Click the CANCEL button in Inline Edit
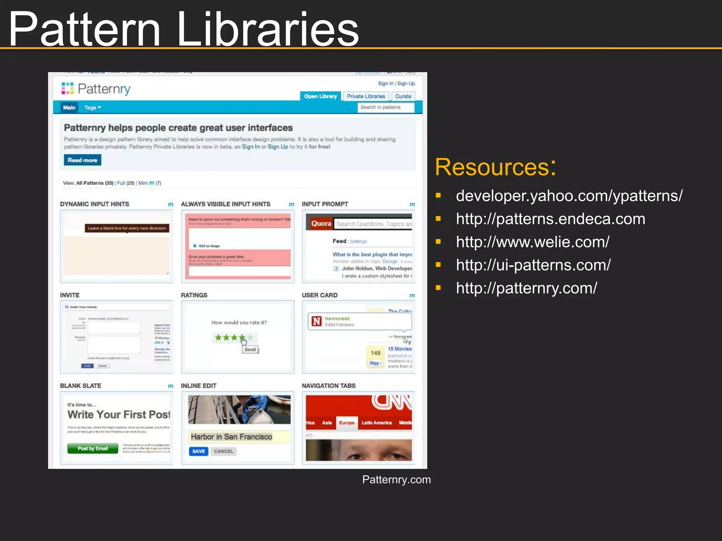The width and height of the screenshot is (722, 541). coord(224,451)
